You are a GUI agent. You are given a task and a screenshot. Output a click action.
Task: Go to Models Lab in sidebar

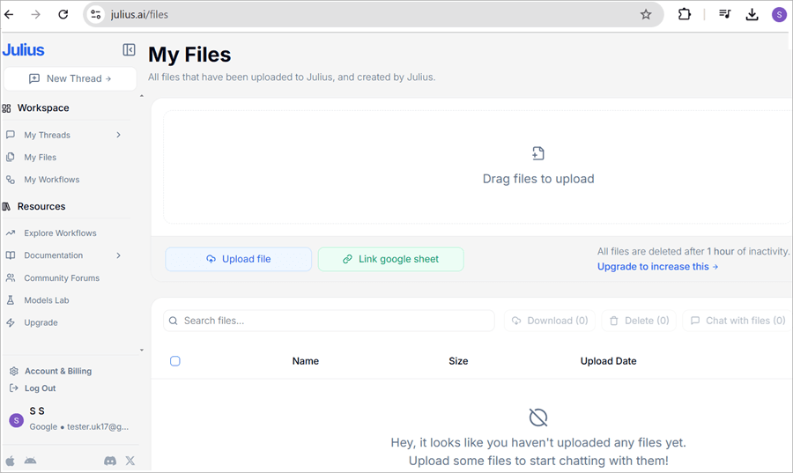pyautogui.click(x=46, y=300)
